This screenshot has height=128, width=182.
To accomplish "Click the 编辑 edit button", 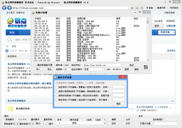I will click(114, 120).
